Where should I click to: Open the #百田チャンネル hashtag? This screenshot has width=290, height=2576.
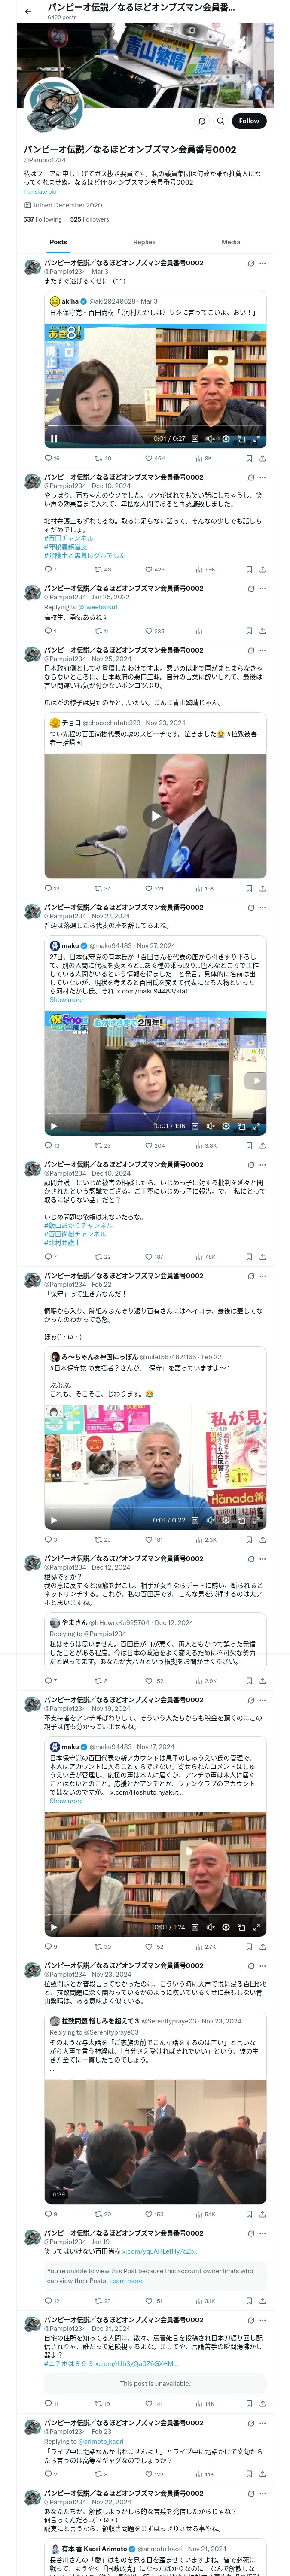click(x=68, y=538)
